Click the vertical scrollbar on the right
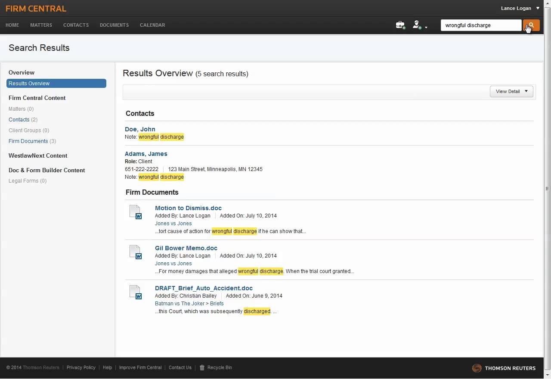The width and height of the screenshot is (551, 379). [547, 188]
